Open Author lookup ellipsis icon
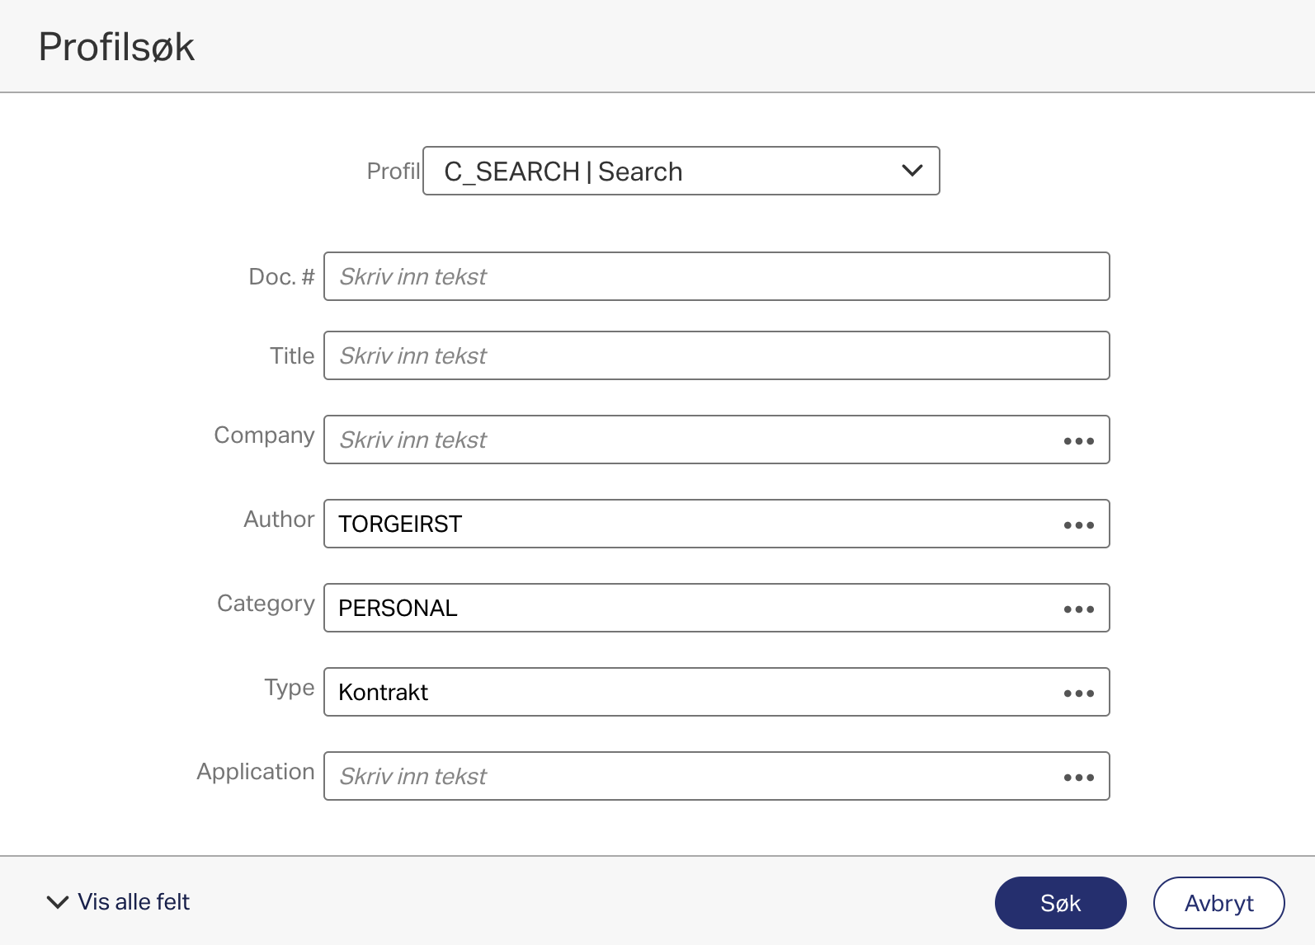Image resolution: width=1315 pixels, height=945 pixels. coord(1078,525)
